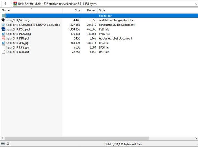Click type 'Adobe Acrobat Document'
The width and height of the screenshot is (198, 147).
[x=116, y=38]
